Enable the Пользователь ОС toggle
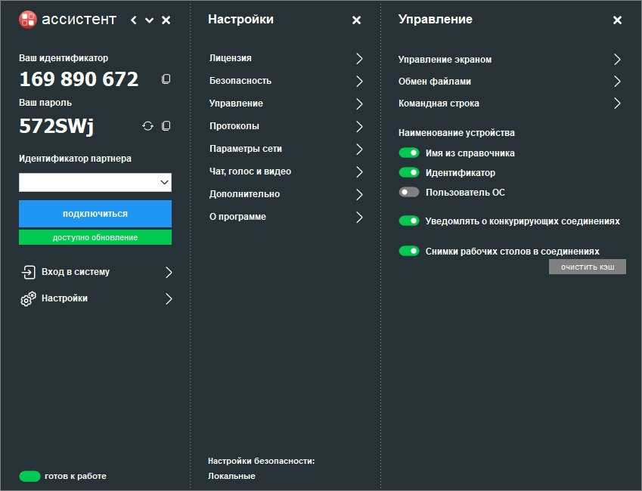 [x=409, y=192]
